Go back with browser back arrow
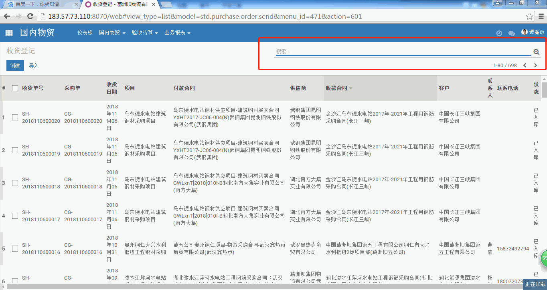 pos(7,16)
